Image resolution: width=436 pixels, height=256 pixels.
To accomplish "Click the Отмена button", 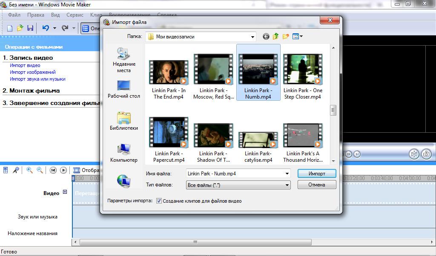I will click(x=317, y=185).
